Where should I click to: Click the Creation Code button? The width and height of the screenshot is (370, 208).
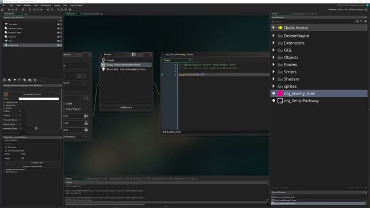[37, 163]
